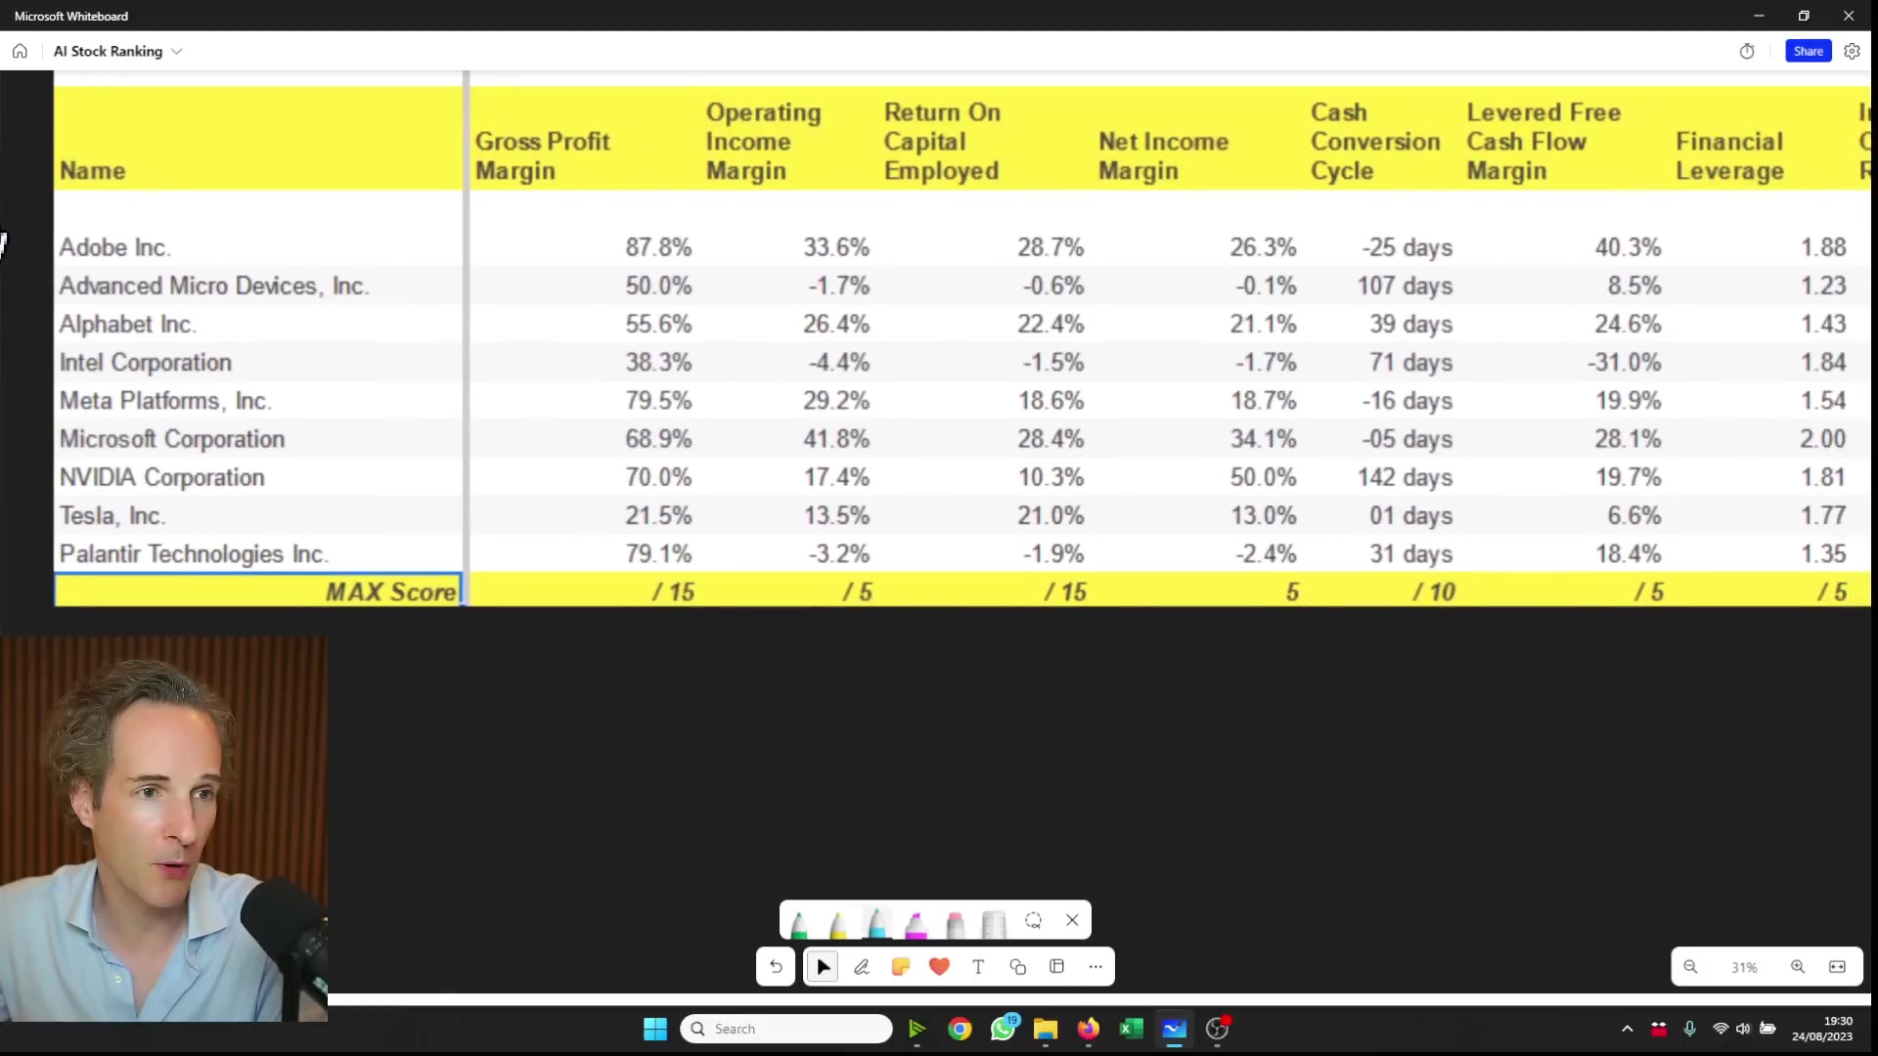1878x1056 pixels.
Task: Open the Windows Start menu
Action: pyautogui.click(x=655, y=1029)
